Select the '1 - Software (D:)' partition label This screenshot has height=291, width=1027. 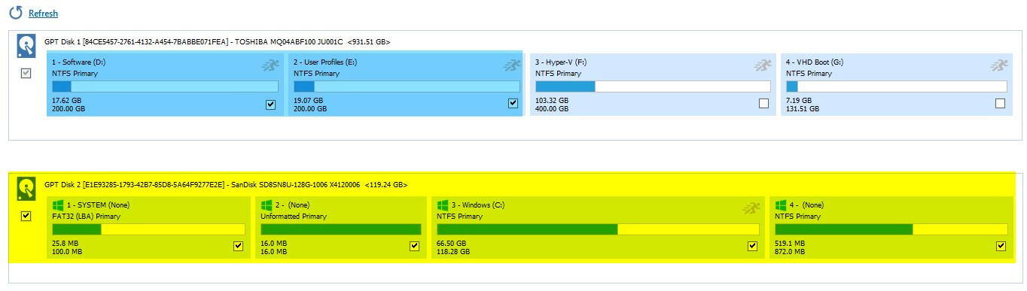79,62
